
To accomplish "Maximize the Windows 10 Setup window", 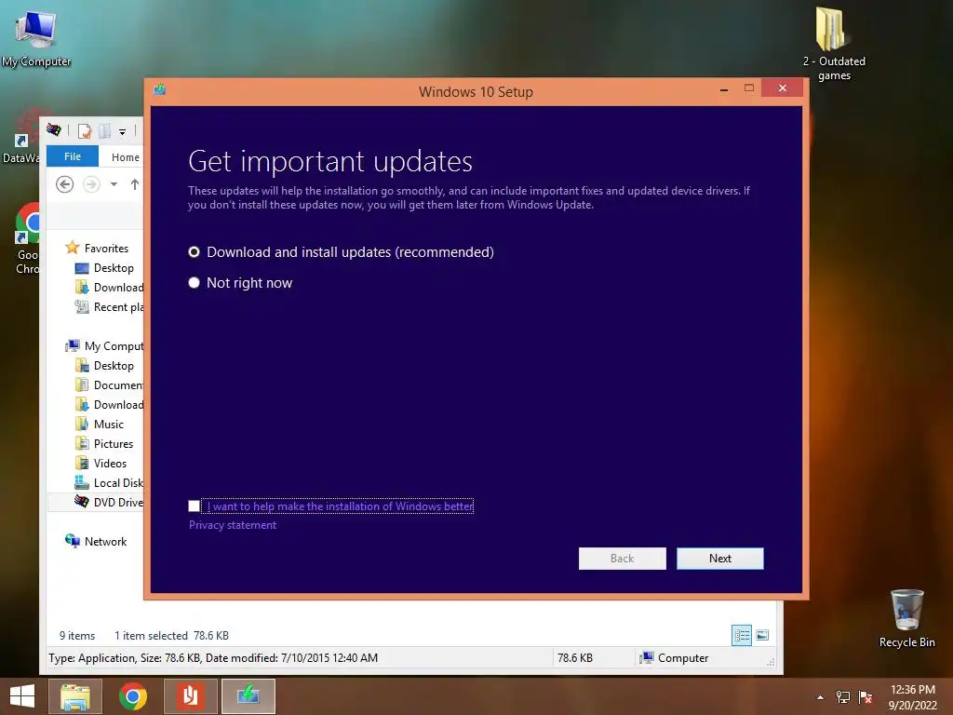I will coord(749,88).
